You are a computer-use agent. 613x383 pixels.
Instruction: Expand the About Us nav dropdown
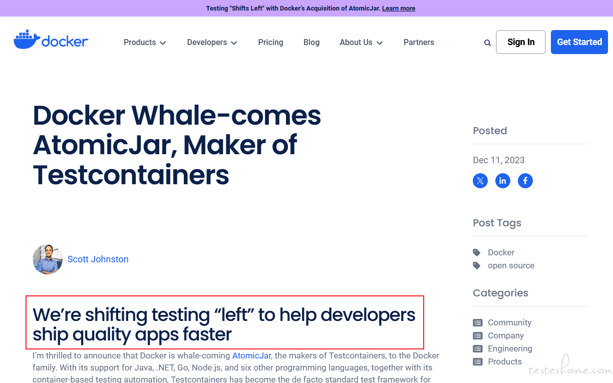pos(361,43)
